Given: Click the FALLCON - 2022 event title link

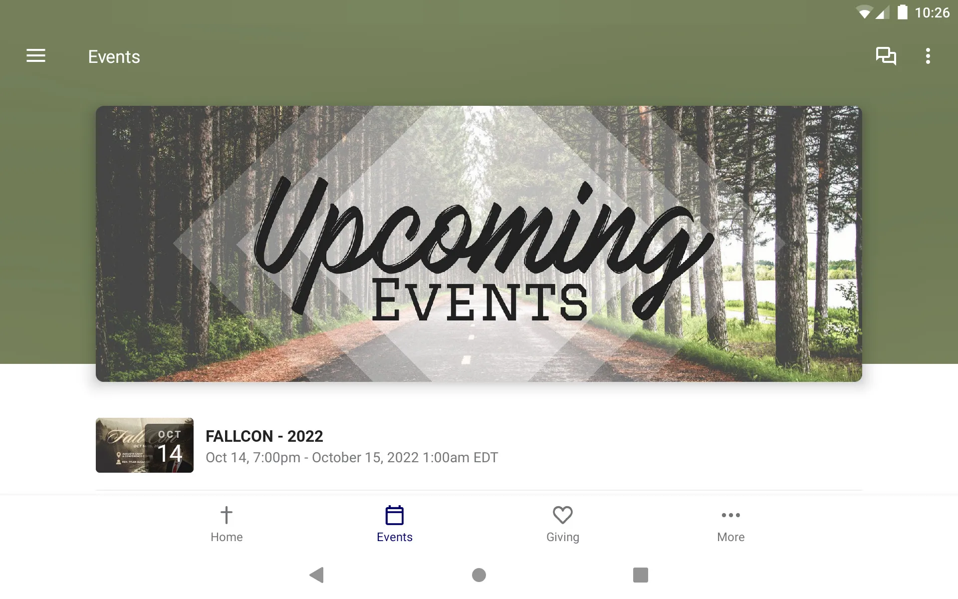Looking at the screenshot, I should [x=264, y=435].
